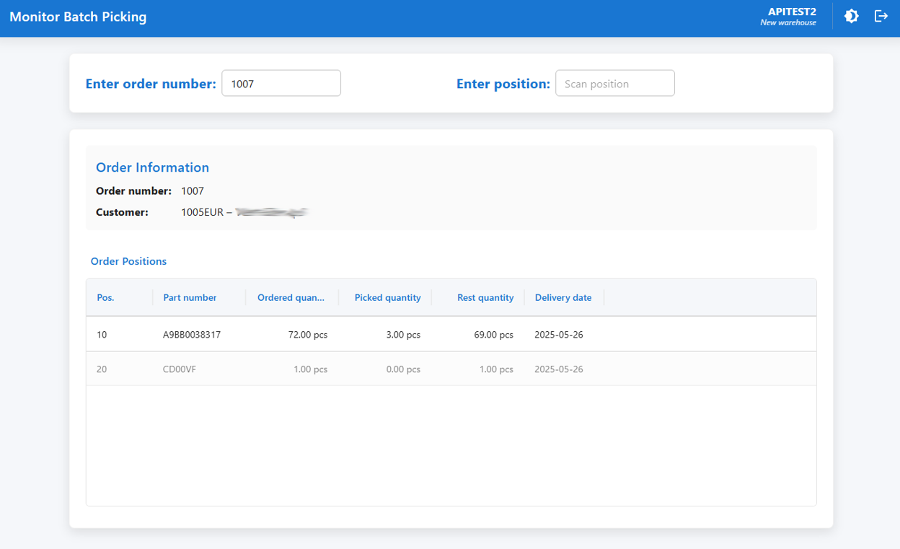Click the Order Information heading
This screenshot has height=549, width=900.
(152, 167)
